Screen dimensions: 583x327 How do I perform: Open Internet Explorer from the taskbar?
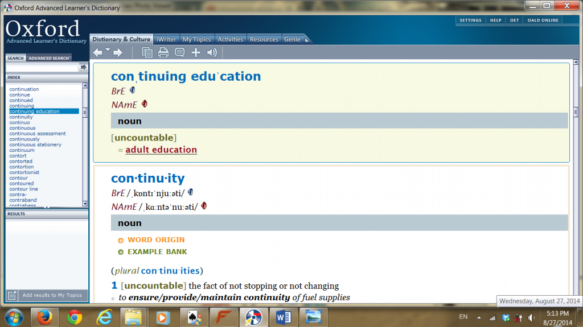coord(104,317)
